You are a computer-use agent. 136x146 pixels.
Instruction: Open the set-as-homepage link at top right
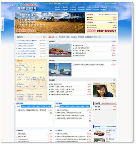pyautogui.click(x=107, y=3)
